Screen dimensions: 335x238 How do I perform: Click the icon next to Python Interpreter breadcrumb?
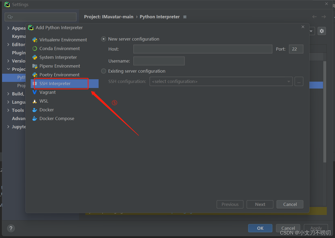(185, 17)
